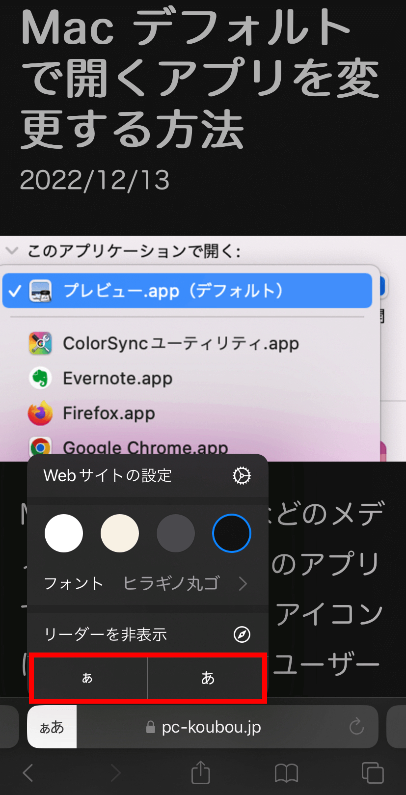
Task: Open the フォント ヒラギノ丸ゴ selector
Action: (x=148, y=583)
